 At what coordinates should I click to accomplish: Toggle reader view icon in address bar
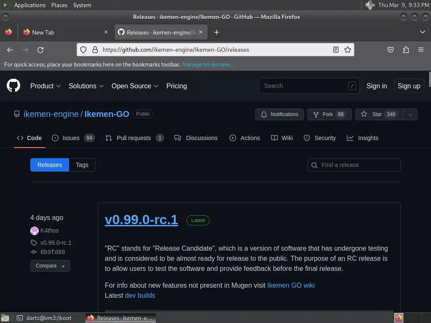tap(335, 50)
